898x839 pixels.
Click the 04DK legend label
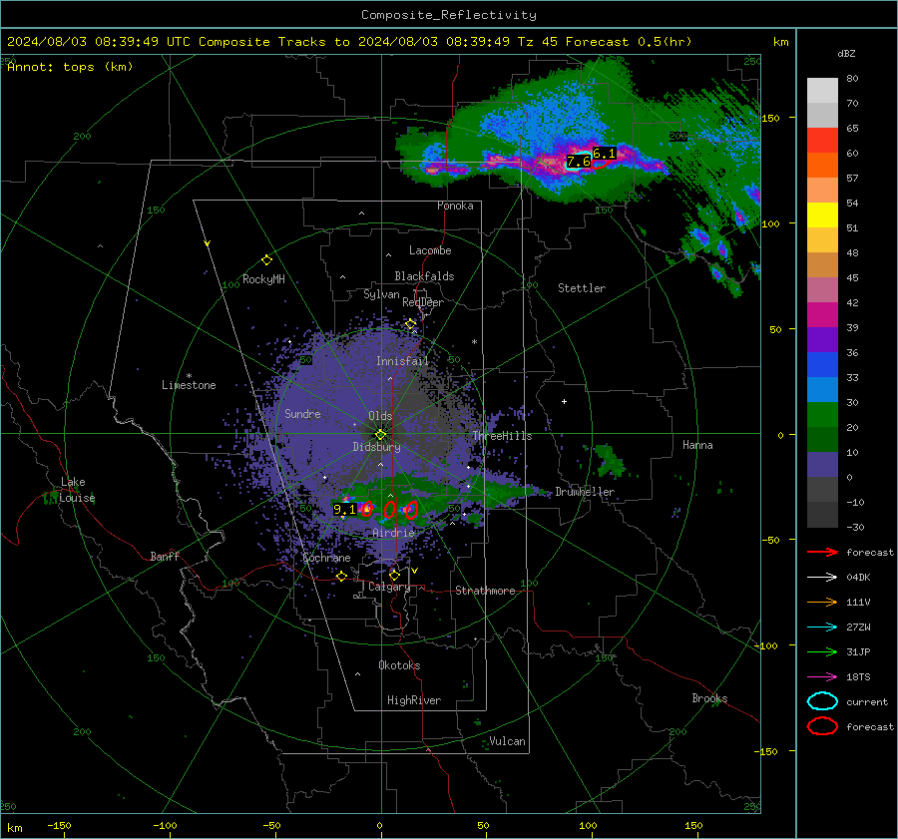858,578
